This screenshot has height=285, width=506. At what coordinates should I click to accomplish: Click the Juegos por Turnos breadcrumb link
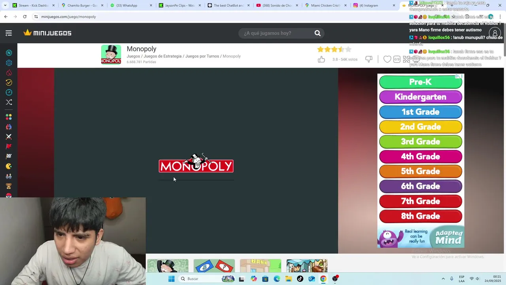202,56
